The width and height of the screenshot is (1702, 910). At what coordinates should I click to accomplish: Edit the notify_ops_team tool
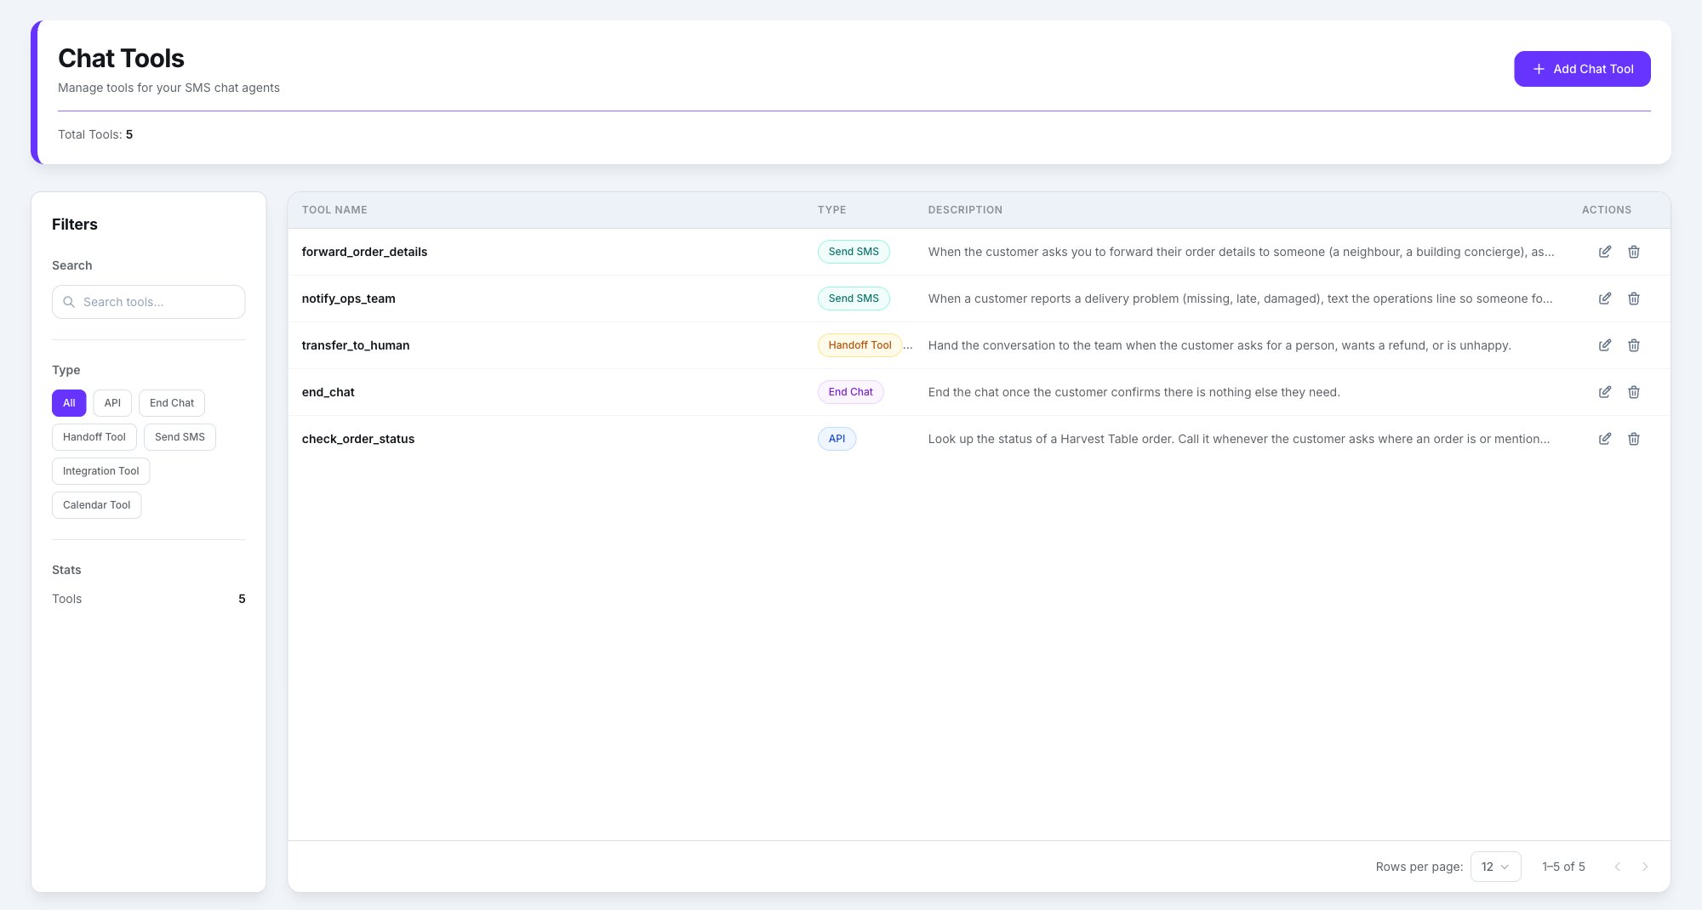(1605, 299)
